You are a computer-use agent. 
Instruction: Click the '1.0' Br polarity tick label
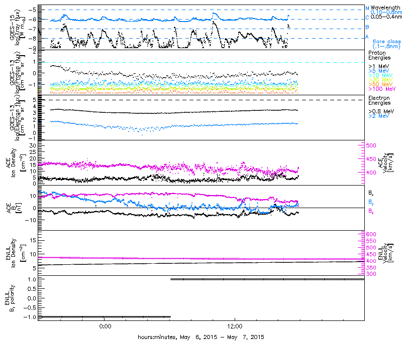(32, 279)
